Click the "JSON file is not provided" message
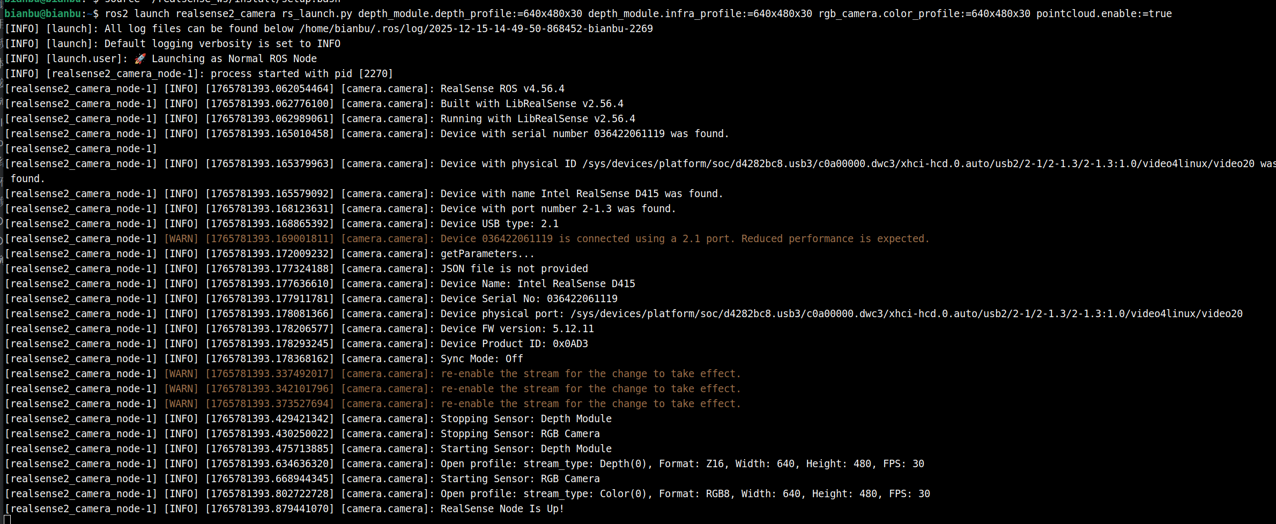Image resolution: width=1276 pixels, height=524 pixels. point(514,269)
